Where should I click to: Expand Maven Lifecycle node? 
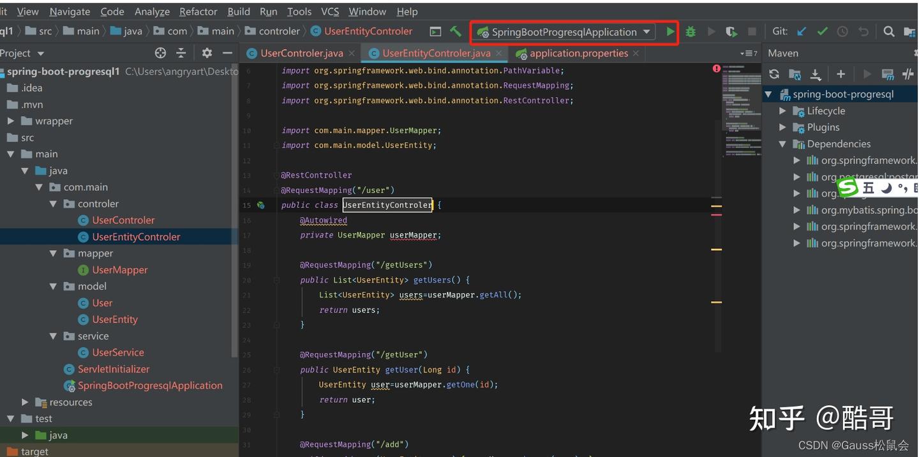tap(782, 110)
